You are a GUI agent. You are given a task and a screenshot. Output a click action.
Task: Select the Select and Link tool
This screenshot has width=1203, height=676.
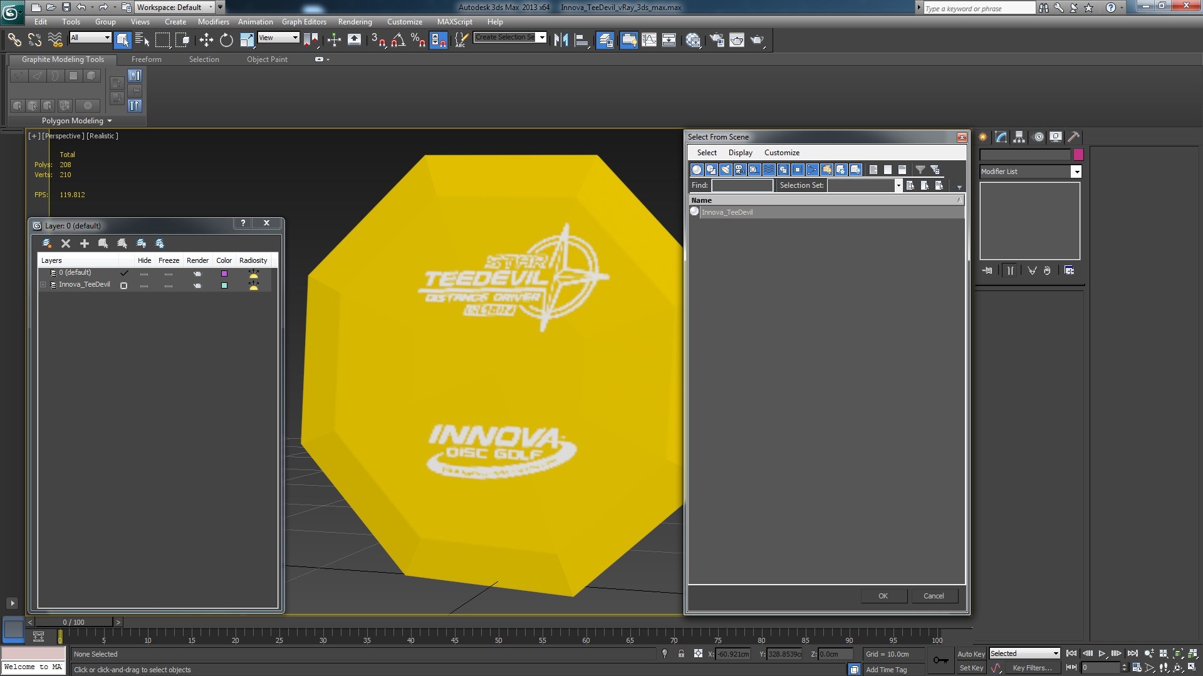(x=14, y=40)
